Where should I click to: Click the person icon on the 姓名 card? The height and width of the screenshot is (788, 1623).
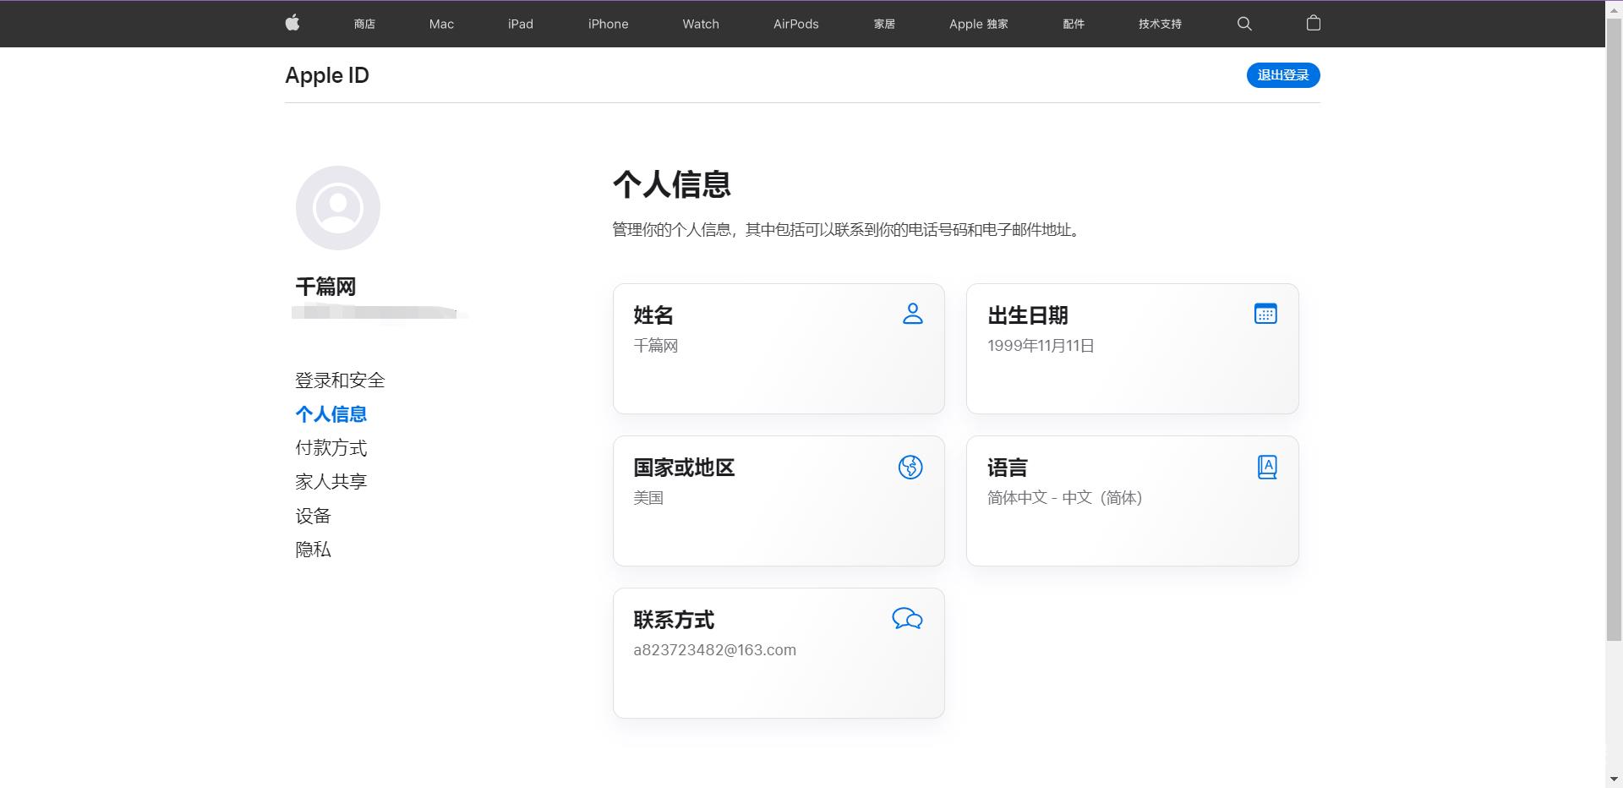click(x=913, y=315)
